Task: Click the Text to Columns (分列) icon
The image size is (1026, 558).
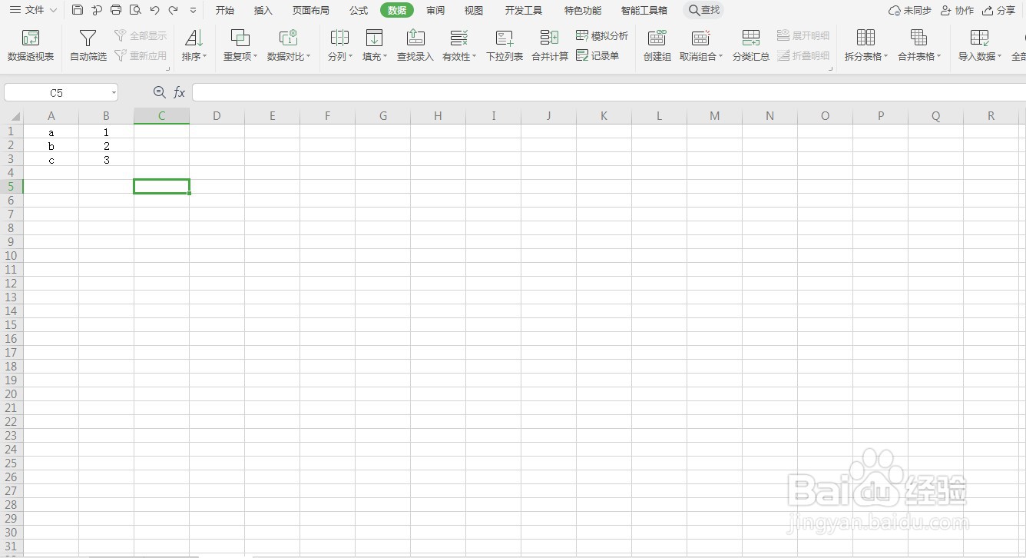Action: pyautogui.click(x=339, y=38)
